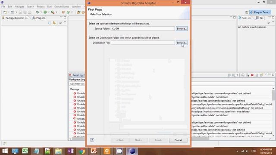The width and height of the screenshot is (276, 155).
Task: Open the File menu
Action: coord(3,6)
